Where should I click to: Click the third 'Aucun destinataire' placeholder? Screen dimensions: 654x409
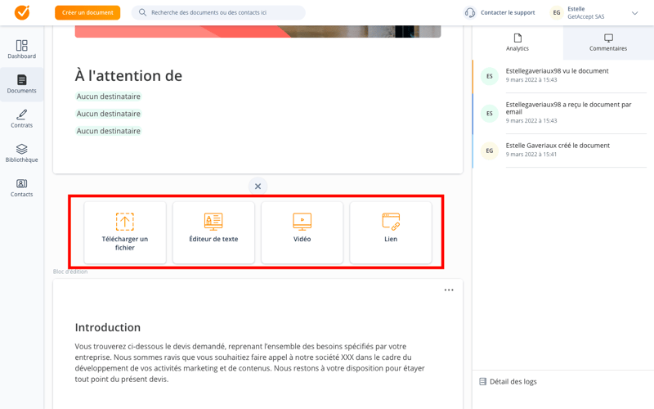pos(109,131)
